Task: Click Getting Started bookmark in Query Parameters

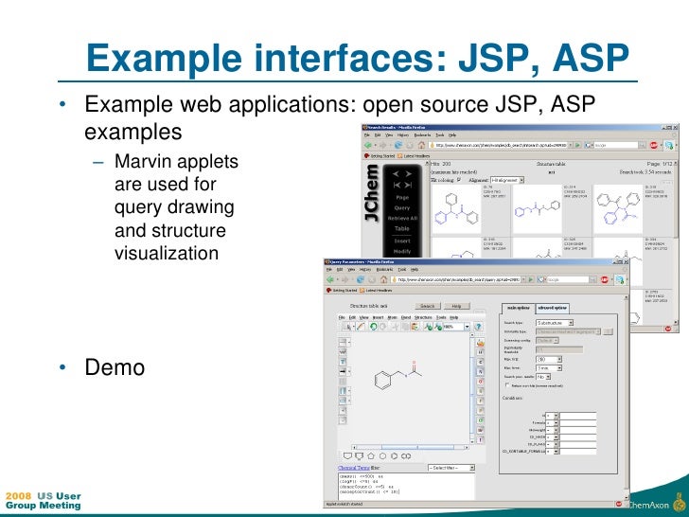Action: pos(342,291)
